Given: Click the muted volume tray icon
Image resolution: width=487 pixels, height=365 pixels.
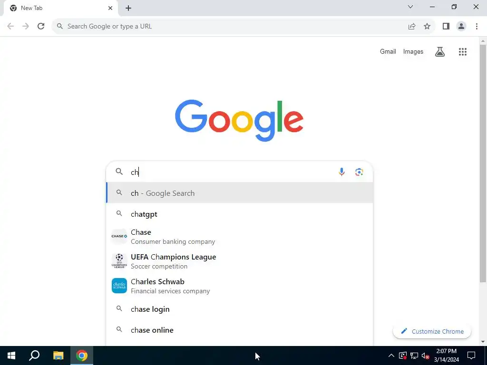Looking at the screenshot, I should click(x=426, y=355).
